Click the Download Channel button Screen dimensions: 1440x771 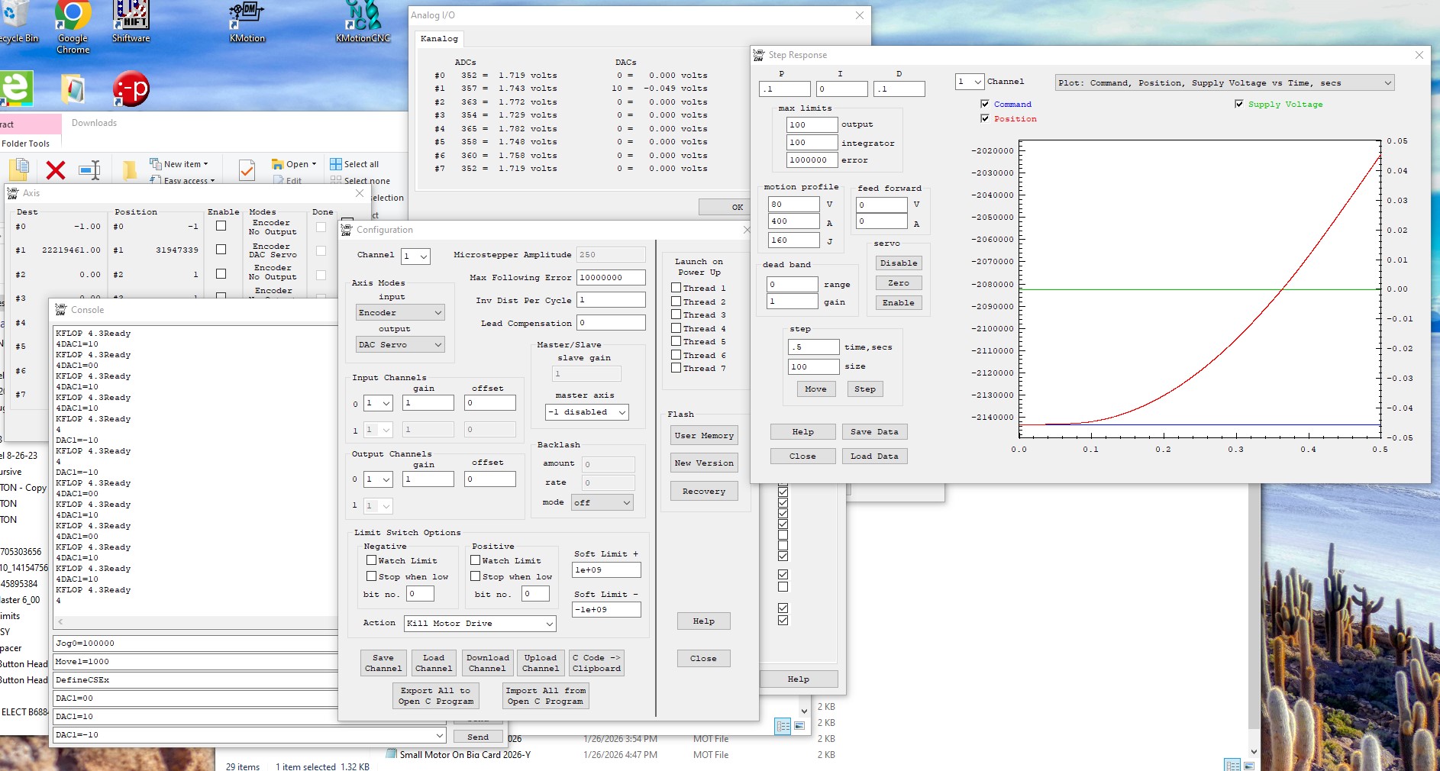tap(487, 663)
